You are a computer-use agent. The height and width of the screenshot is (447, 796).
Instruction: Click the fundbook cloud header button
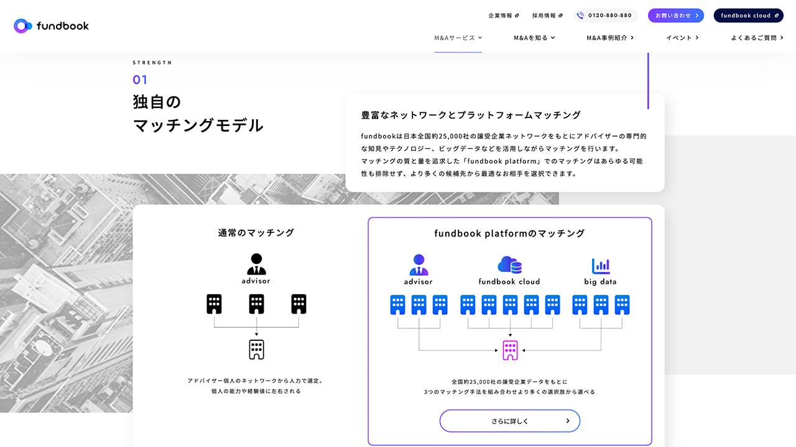coord(748,15)
